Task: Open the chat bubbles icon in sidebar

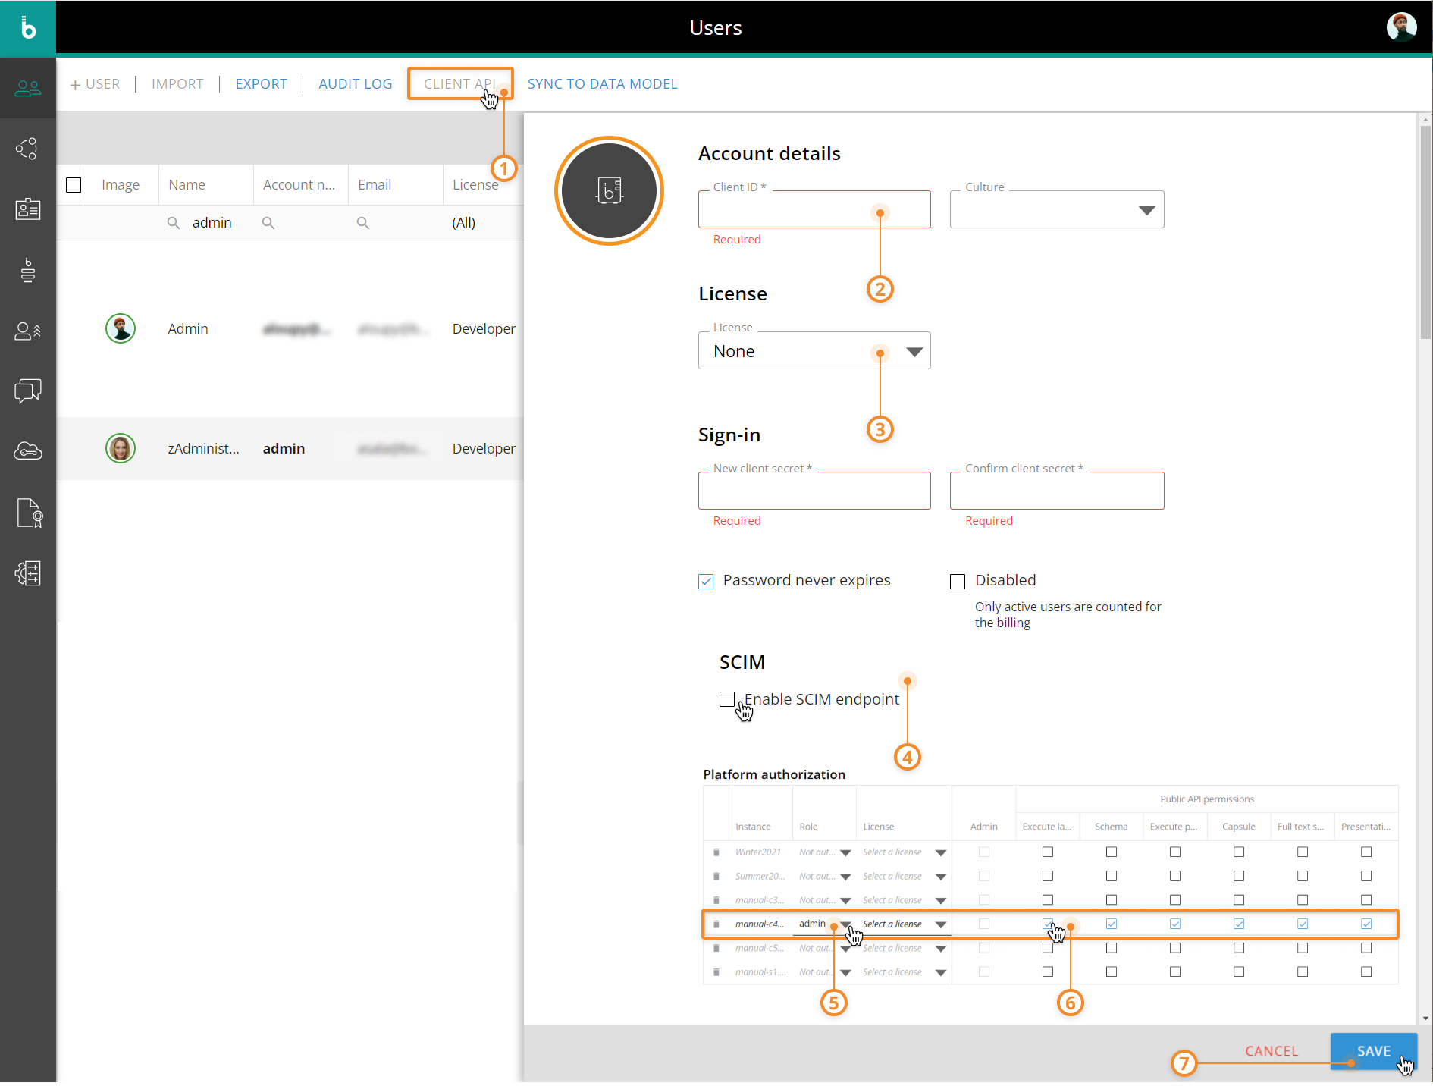Action: 28,391
